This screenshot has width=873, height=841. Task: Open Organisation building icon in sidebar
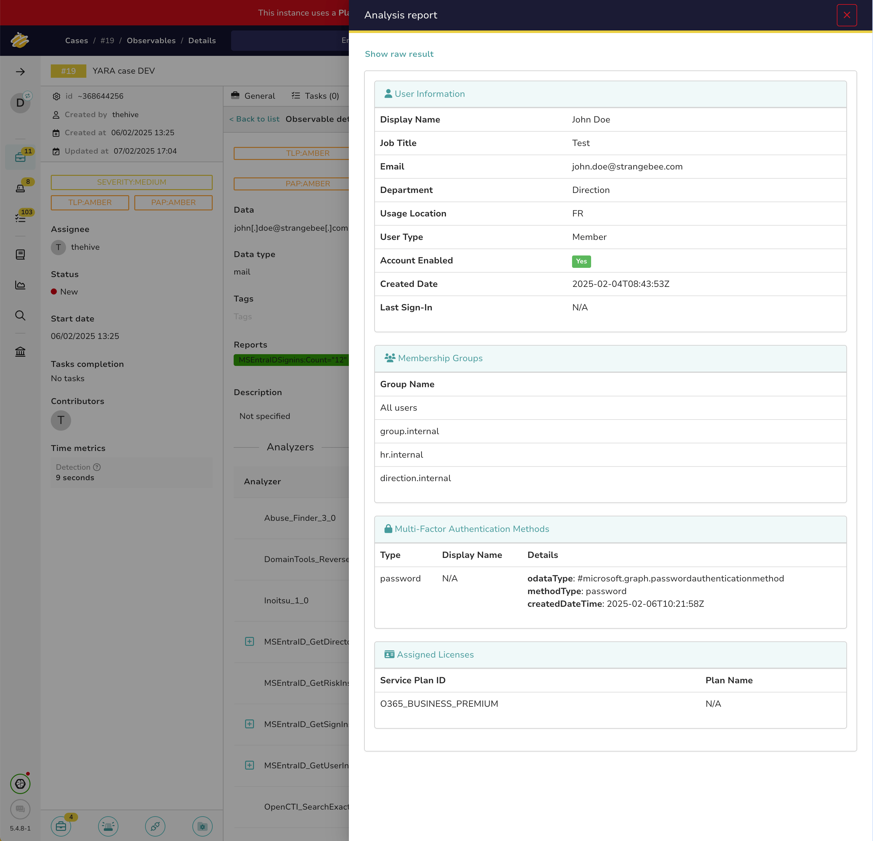click(x=21, y=352)
